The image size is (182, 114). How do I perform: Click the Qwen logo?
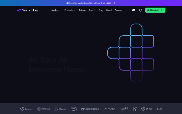[x=26, y=109]
